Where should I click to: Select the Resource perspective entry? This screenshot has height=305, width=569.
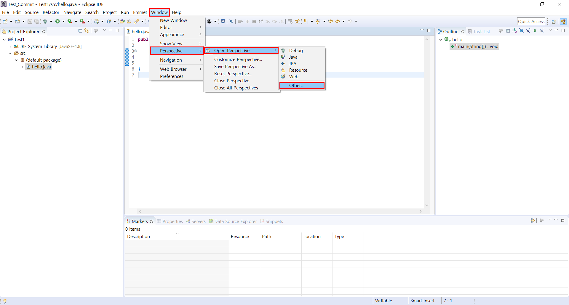(x=302, y=70)
